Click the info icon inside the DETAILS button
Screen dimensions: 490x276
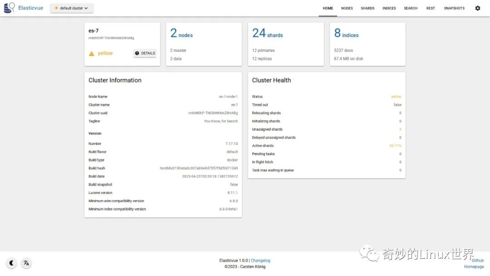(x=136, y=53)
